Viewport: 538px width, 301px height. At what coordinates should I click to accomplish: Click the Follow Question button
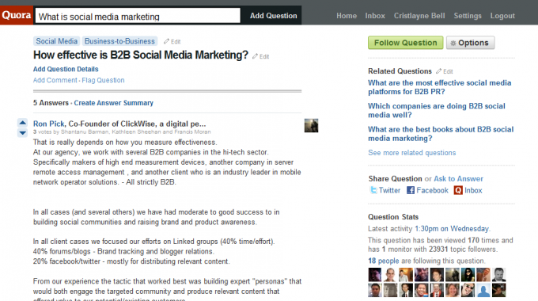coord(406,43)
